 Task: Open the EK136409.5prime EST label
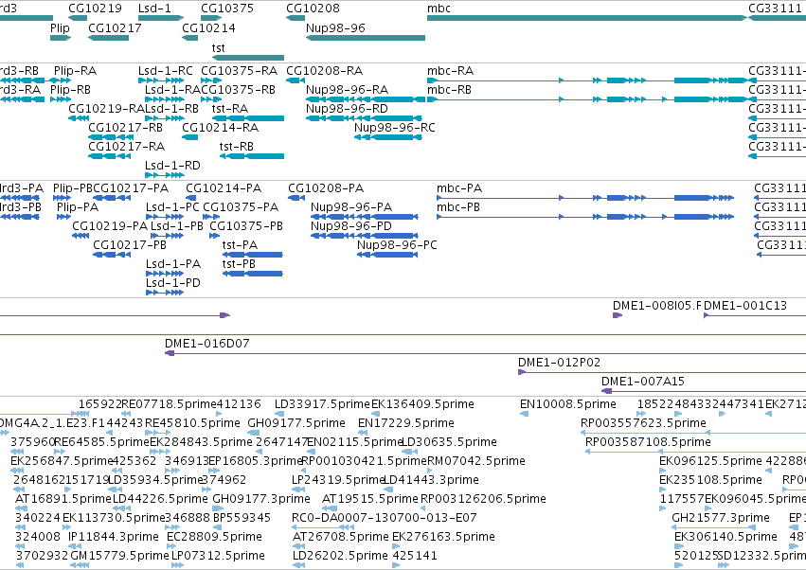(423, 404)
